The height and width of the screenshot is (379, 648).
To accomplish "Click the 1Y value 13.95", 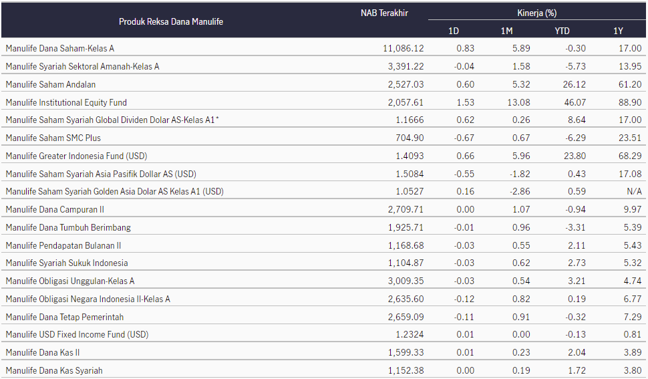I will (630, 67).
